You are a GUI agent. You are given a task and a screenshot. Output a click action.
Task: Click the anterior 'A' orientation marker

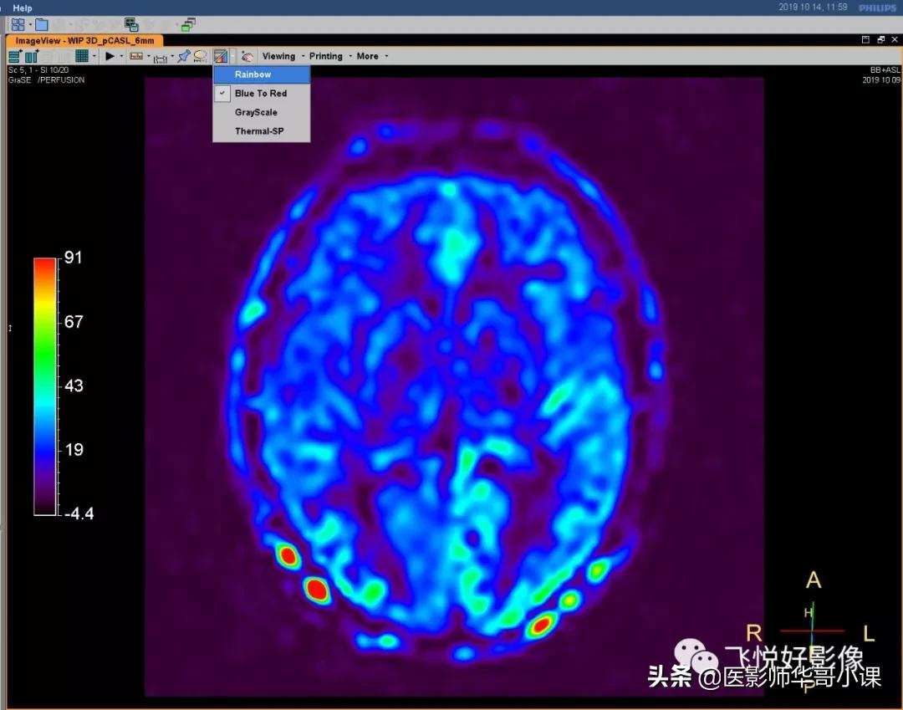coord(814,580)
